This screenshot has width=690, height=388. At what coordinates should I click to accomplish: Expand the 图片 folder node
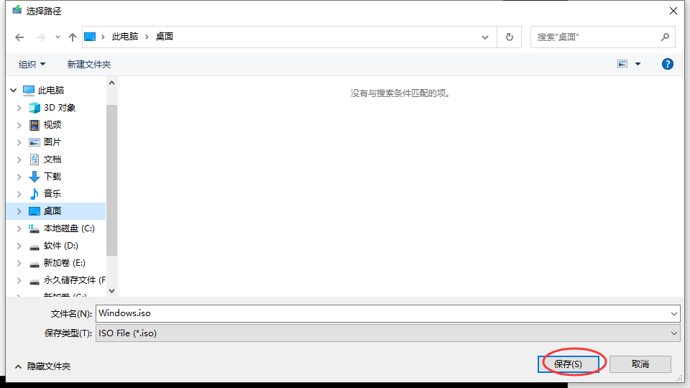[x=19, y=142]
